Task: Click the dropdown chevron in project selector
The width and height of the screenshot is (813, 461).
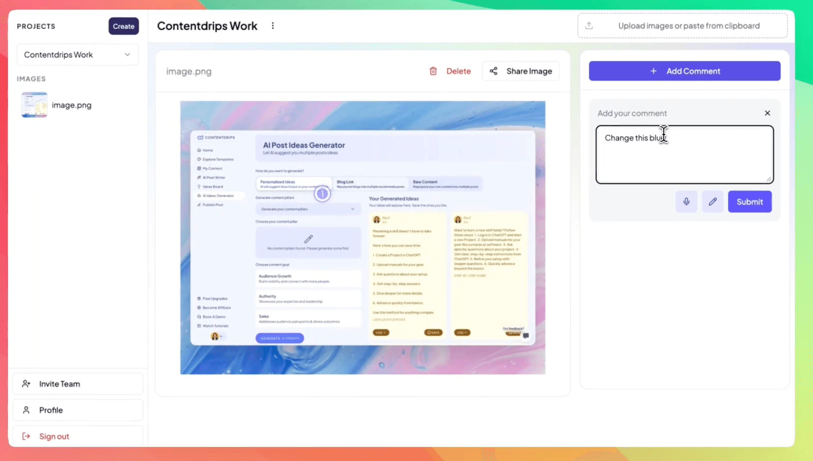Action: (x=128, y=55)
